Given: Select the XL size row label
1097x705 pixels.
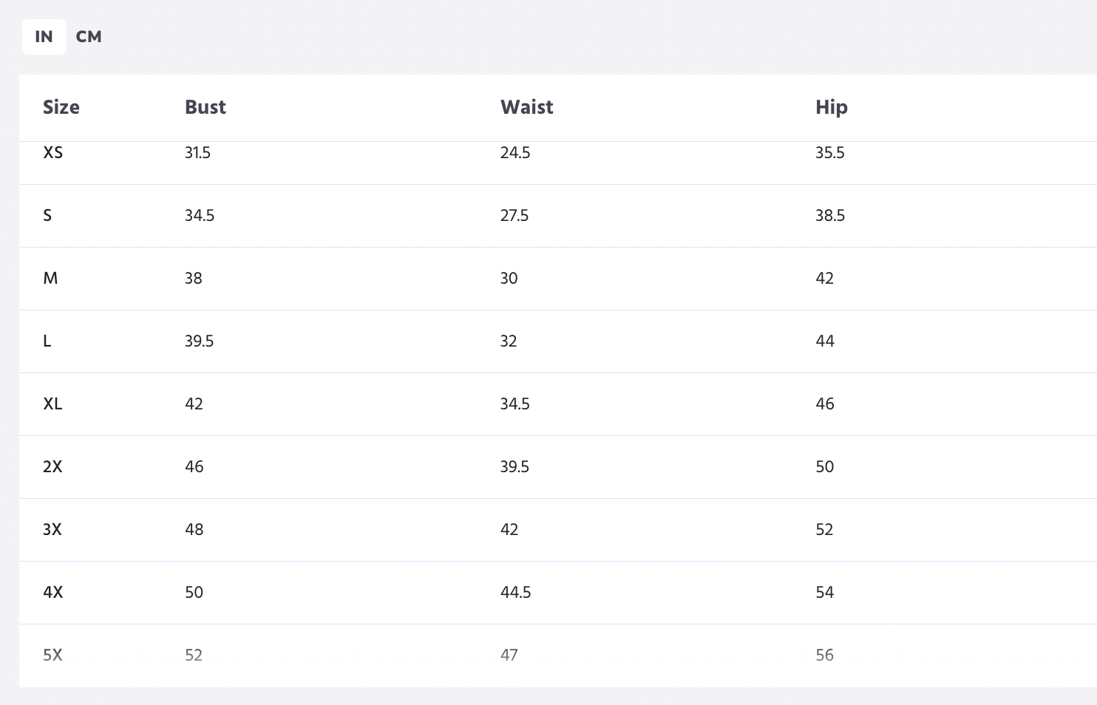Looking at the screenshot, I should click(52, 404).
